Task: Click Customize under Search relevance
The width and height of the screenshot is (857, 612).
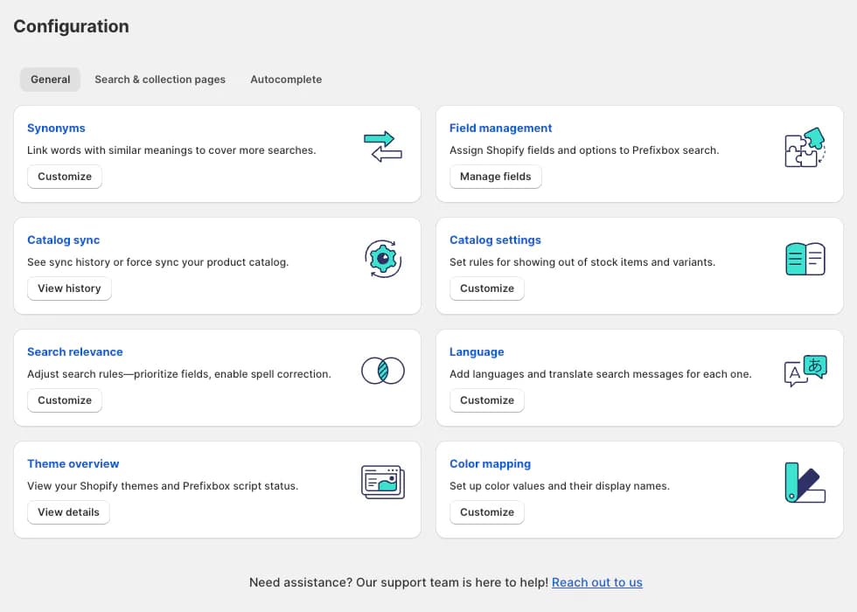Action: 65,400
